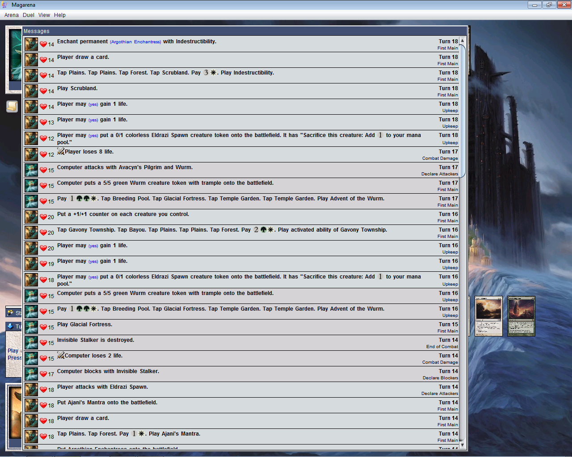Viewport: 572px width, 457px height.
Task: Open the Duel menu
Action: (29, 15)
